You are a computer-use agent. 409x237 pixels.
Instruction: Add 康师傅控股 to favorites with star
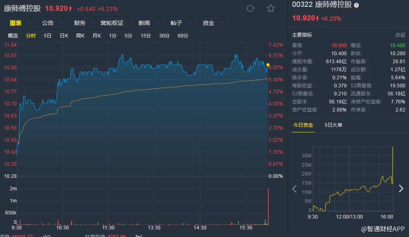coord(271,8)
